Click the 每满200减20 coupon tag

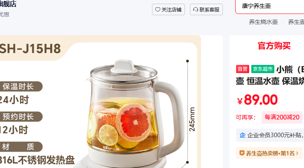tap(282, 117)
